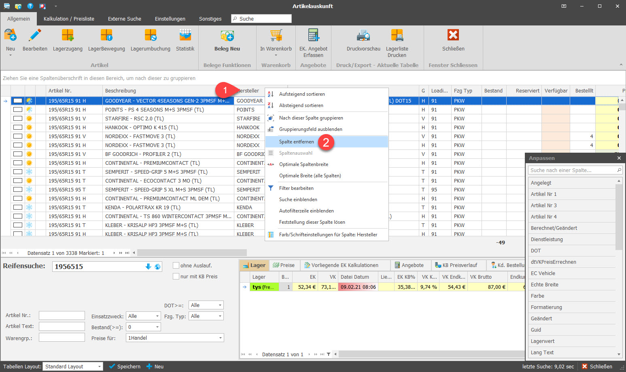Tick checkbox of GOODYEAR VECTOR 4SEASONS row
626x372 pixels.
(x=18, y=101)
